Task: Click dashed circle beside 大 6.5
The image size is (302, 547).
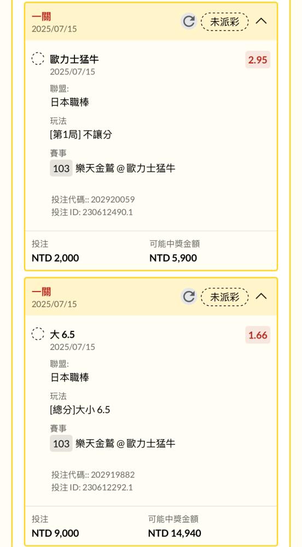Action: point(38,334)
